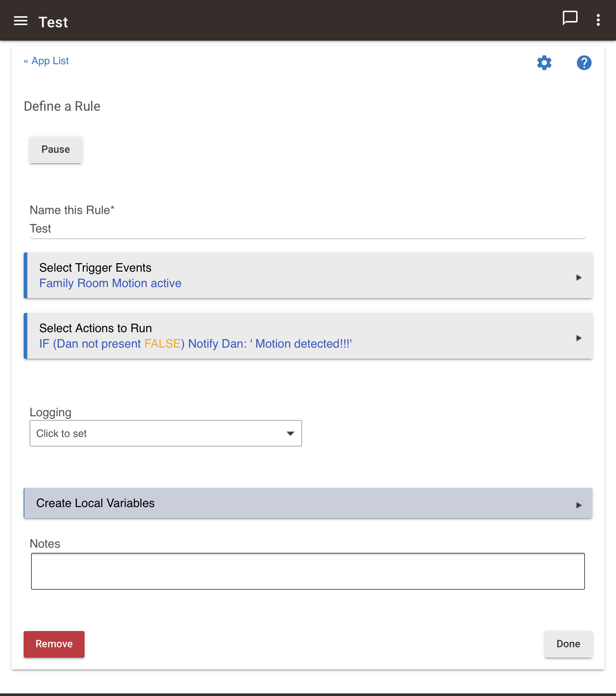
Task: Remove this rule
Action: point(54,644)
